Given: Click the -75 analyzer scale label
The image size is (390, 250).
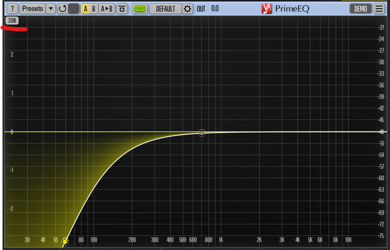Looking at the screenshot, I should (x=381, y=235).
